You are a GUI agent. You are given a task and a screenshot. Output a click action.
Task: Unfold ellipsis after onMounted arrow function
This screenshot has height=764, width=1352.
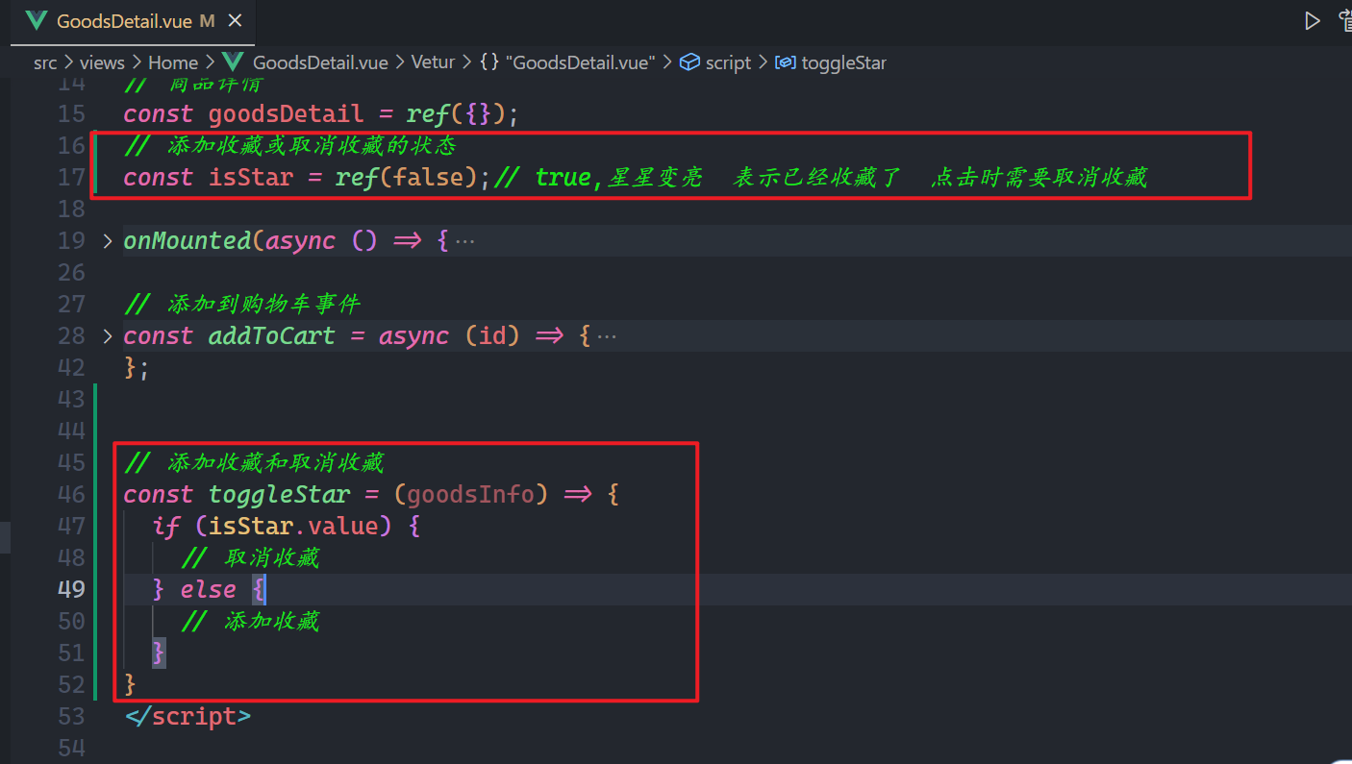click(x=464, y=241)
